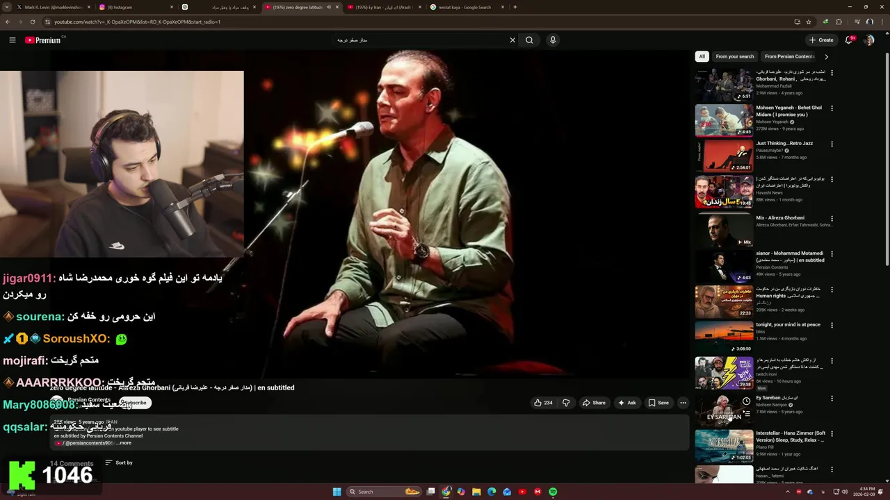The height and width of the screenshot is (500, 890).
Task: Clear the YouTube search box text
Action: pos(512,40)
